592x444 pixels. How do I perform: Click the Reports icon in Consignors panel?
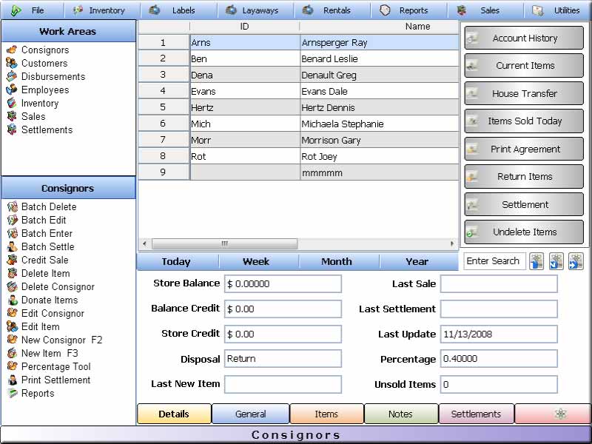(x=13, y=393)
